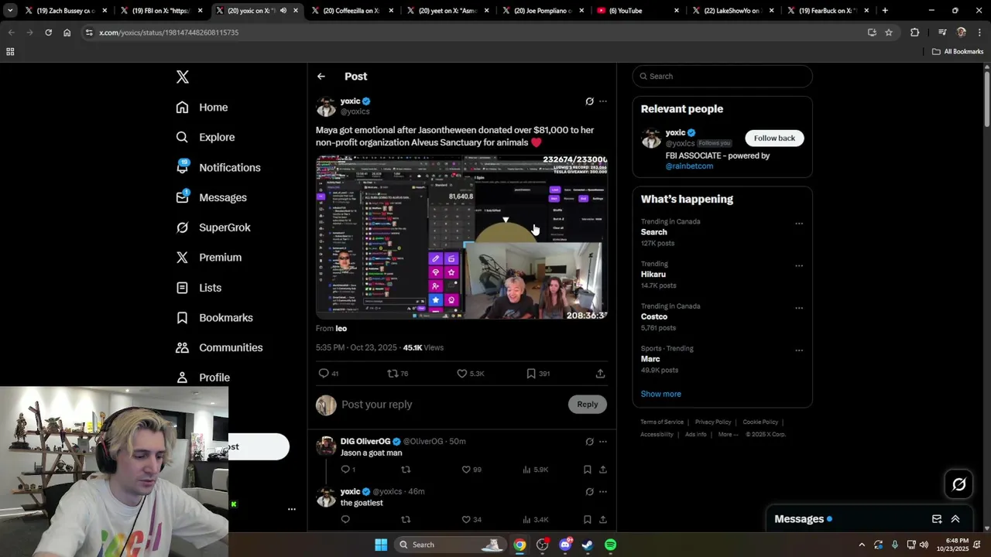The image size is (991, 557).
Task: Open Communities in the sidebar
Action: pyautogui.click(x=219, y=347)
